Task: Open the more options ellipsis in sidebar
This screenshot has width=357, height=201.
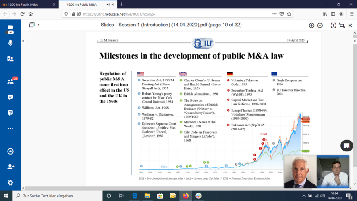Action: pyautogui.click(x=10, y=129)
